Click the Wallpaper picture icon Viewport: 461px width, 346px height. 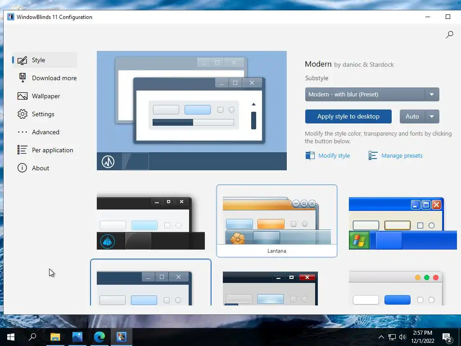click(23, 96)
